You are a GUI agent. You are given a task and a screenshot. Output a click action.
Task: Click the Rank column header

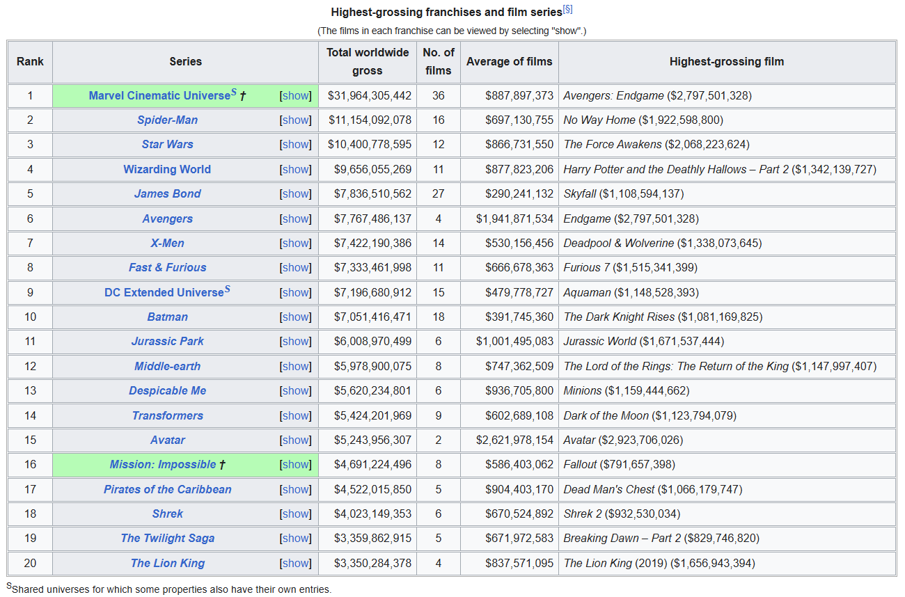[x=30, y=62]
